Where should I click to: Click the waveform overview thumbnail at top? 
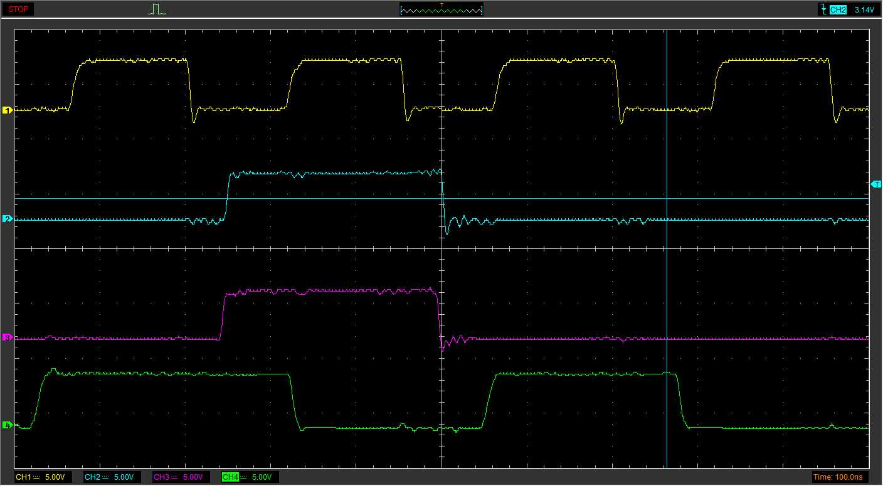click(x=441, y=11)
